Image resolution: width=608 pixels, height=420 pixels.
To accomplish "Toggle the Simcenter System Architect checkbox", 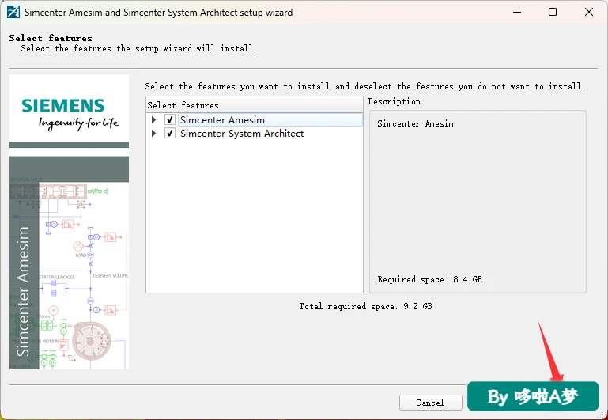I will coord(170,134).
